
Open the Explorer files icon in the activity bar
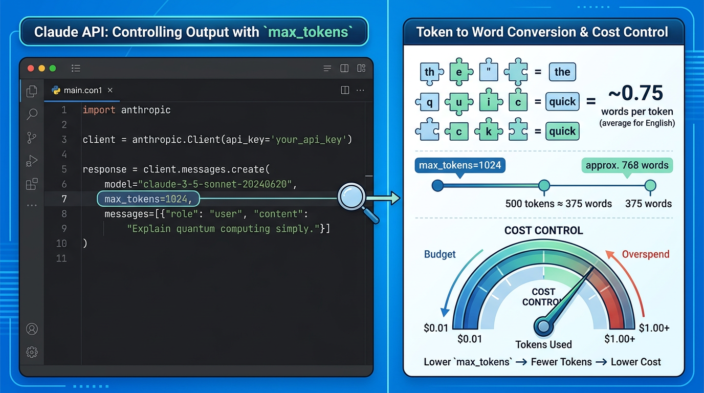(32, 91)
